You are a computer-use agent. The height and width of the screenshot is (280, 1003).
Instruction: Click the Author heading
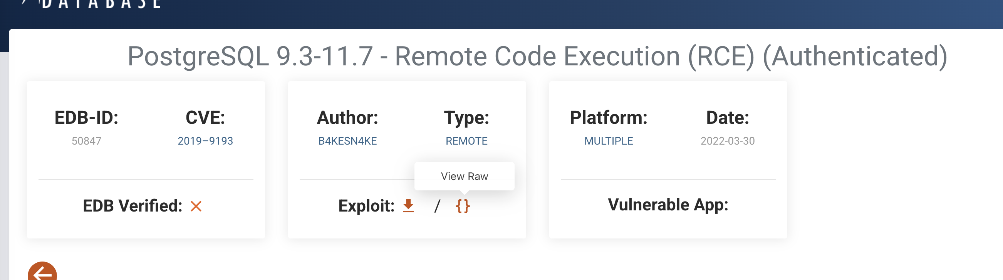(x=347, y=117)
